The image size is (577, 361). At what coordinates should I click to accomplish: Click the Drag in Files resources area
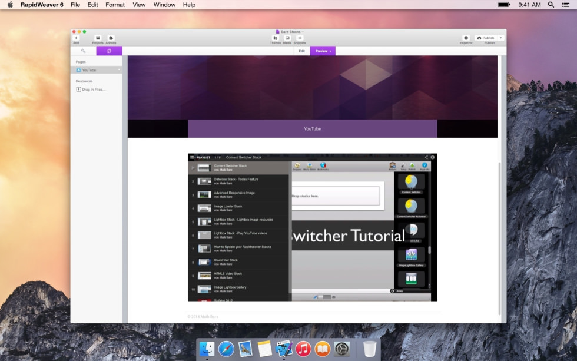coord(91,90)
